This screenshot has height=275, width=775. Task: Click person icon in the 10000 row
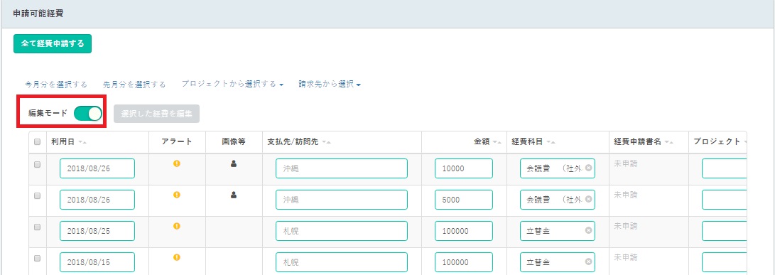(234, 163)
